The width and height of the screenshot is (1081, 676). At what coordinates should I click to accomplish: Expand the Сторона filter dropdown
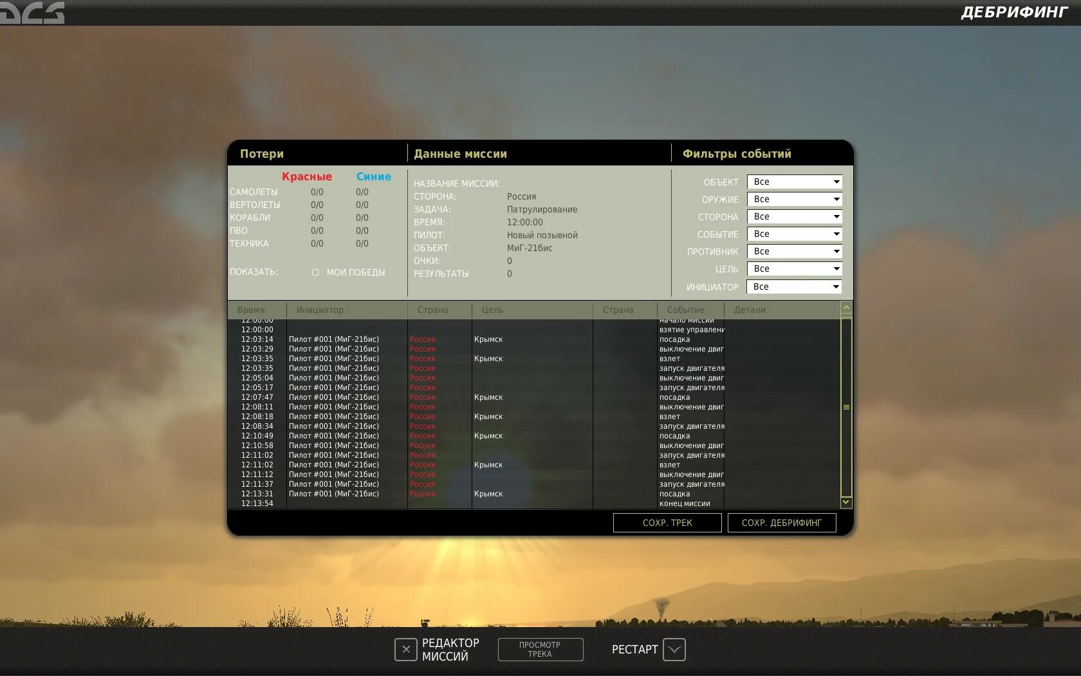[x=795, y=217]
